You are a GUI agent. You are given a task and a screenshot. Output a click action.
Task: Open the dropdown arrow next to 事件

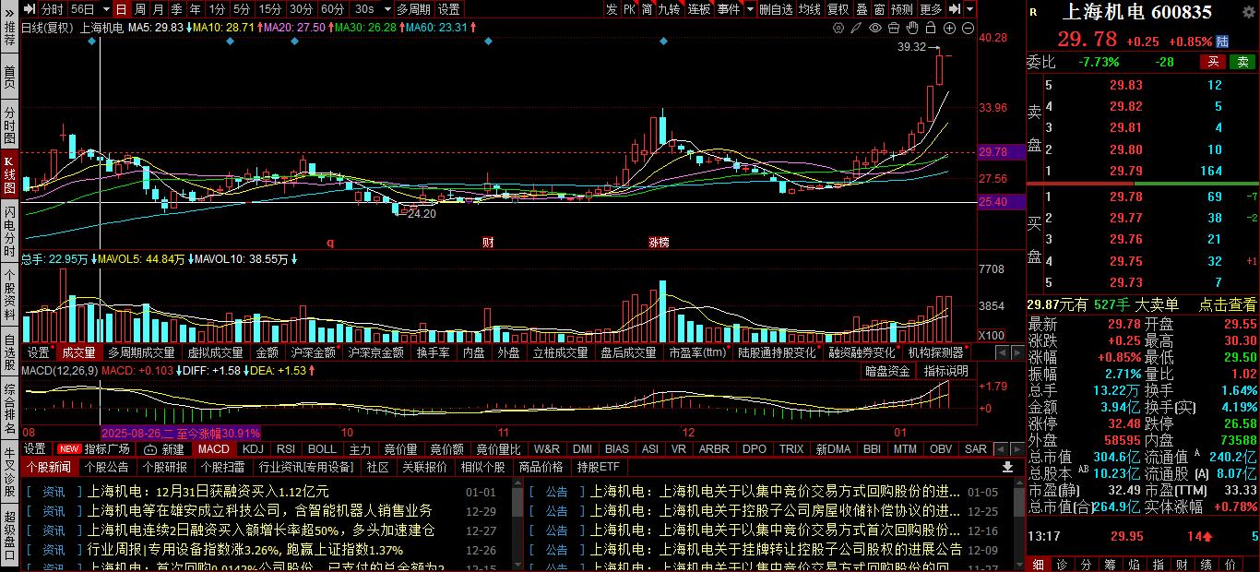pyautogui.click(x=751, y=9)
